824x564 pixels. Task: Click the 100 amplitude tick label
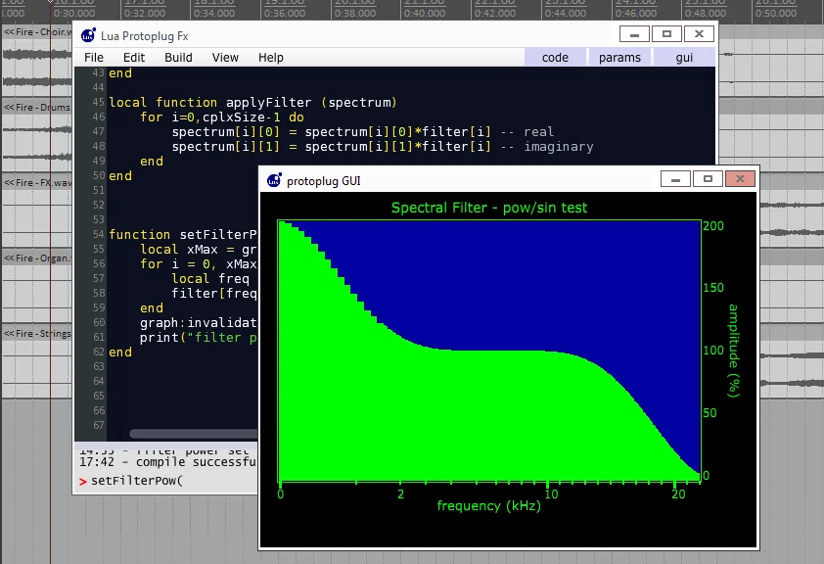click(713, 351)
